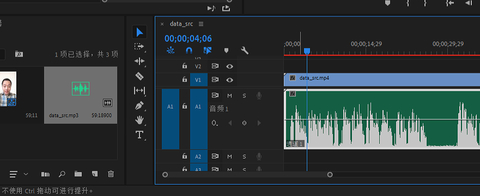
Task: Hide V1 track output eye
Action: (229, 80)
